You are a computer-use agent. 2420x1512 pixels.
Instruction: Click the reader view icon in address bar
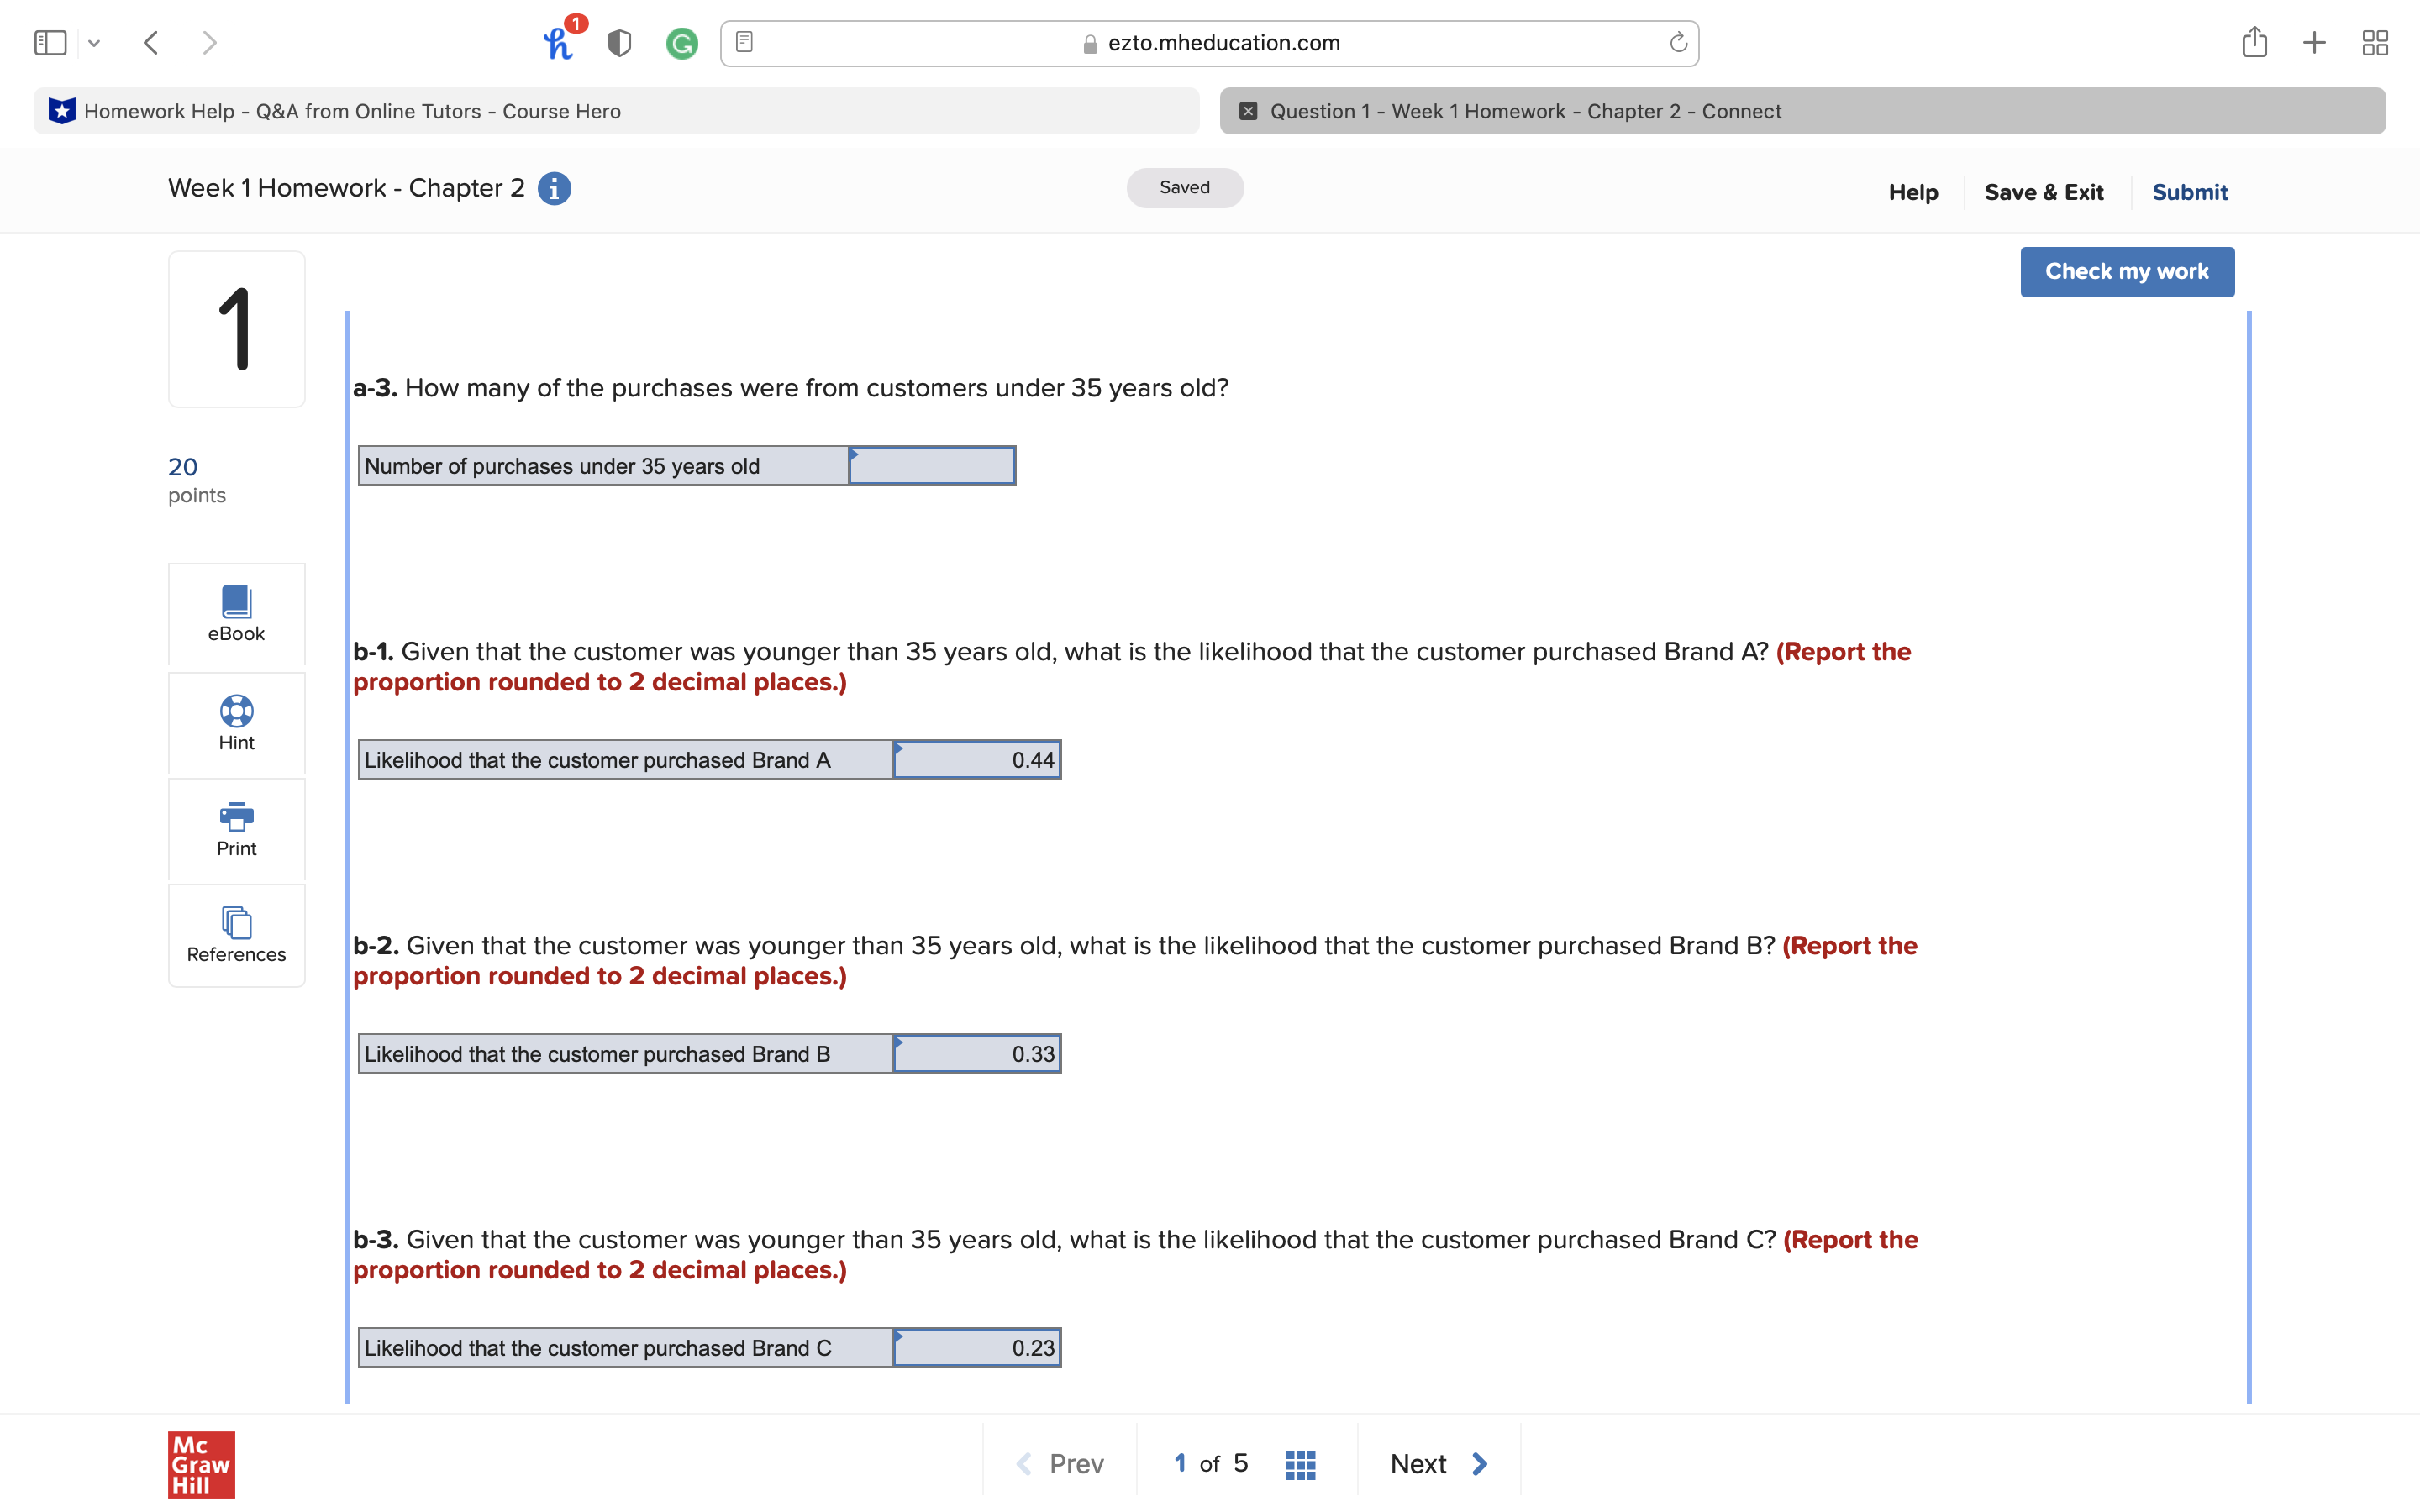(x=744, y=42)
